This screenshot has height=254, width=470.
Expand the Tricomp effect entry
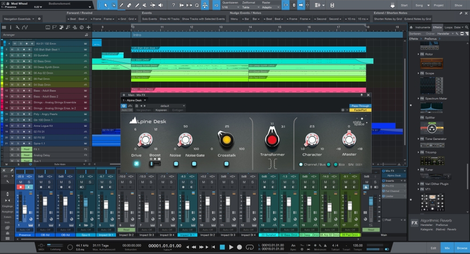[418, 152]
